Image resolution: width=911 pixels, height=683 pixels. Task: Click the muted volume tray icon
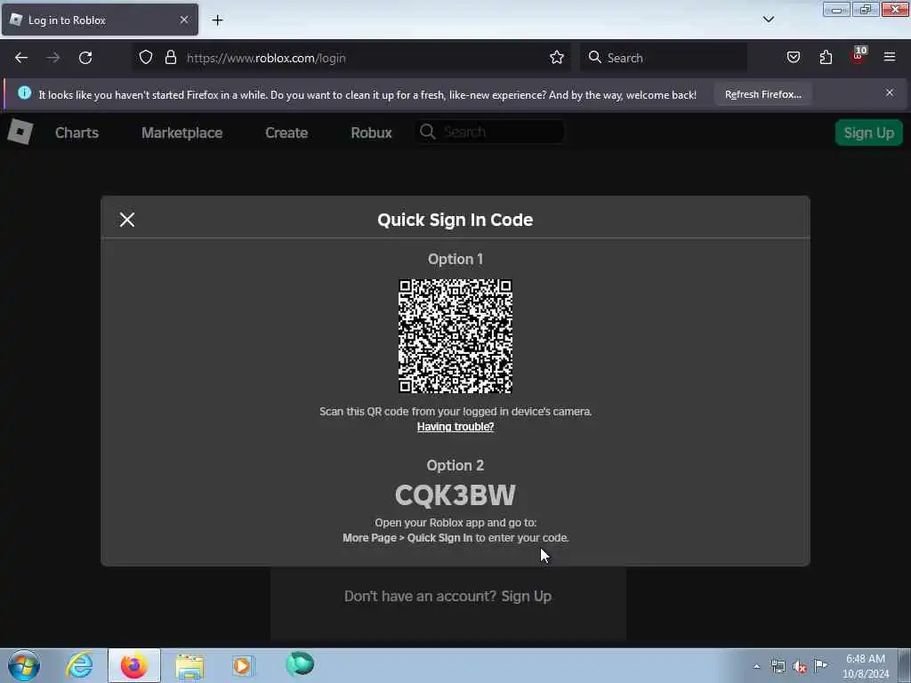tap(800, 667)
